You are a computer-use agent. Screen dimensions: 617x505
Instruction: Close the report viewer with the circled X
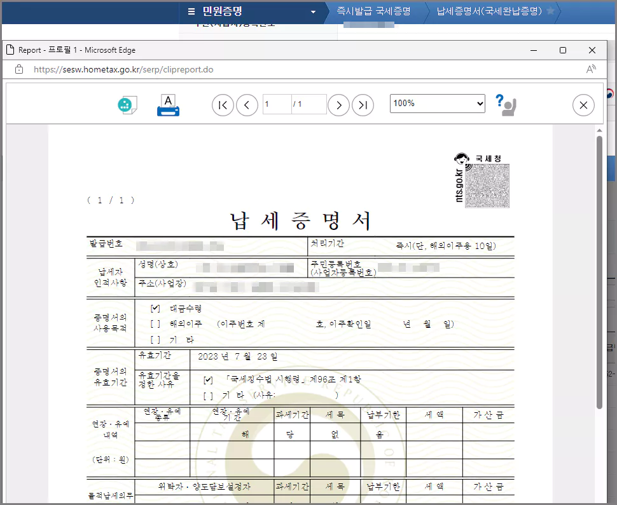coord(583,105)
